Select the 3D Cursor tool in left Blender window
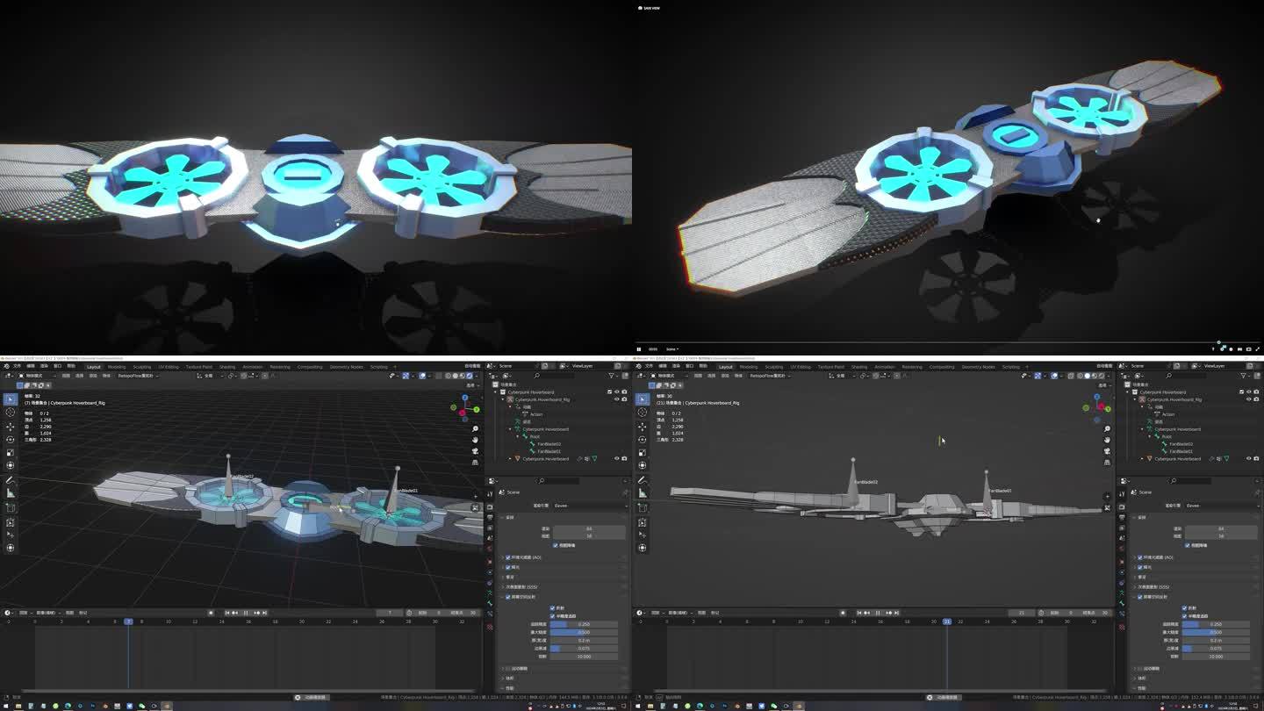This screenshot has height=711, width=1264. point(11,412)
